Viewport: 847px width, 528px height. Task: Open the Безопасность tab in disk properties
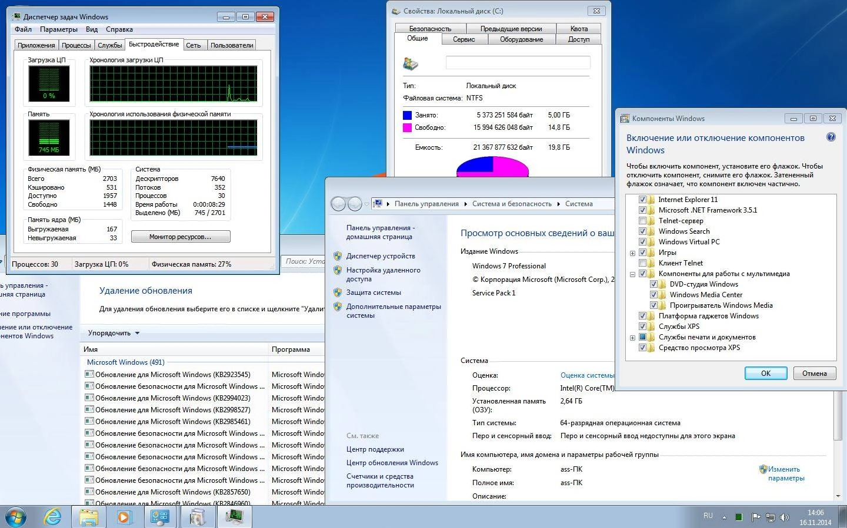pos(430,28)
